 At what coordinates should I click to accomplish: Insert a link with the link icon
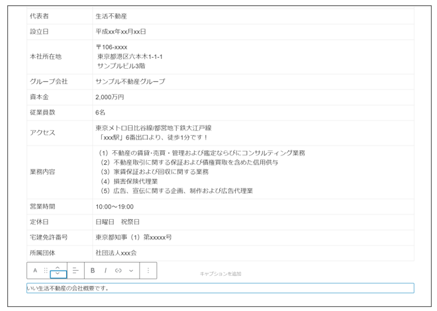(119, 271)
